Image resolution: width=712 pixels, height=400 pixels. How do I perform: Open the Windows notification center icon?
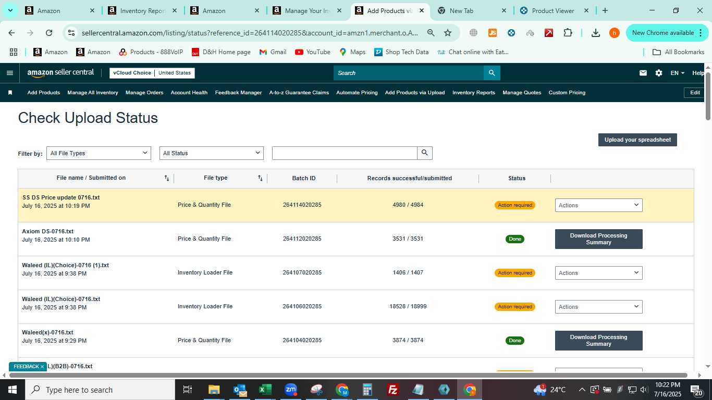[x=696, y=390]
